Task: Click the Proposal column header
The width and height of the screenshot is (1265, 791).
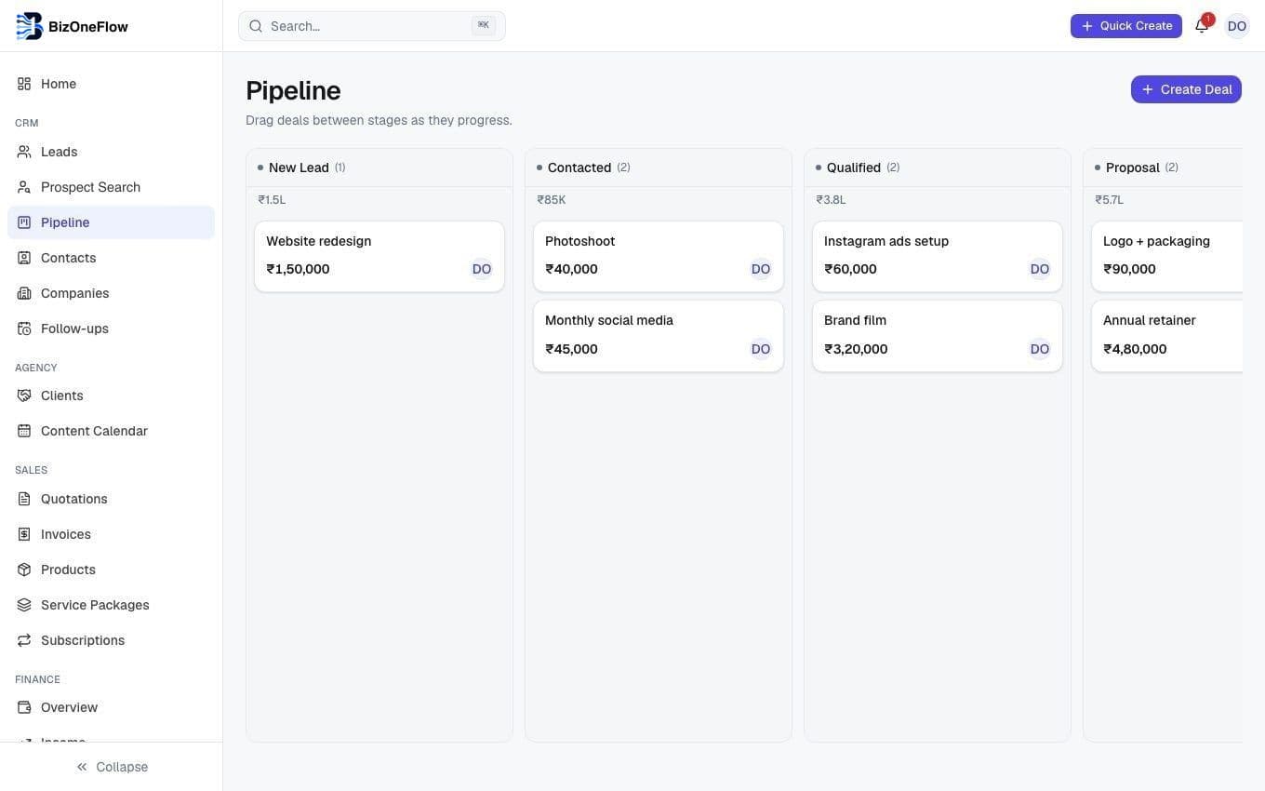Action: tap(1163, 168)
